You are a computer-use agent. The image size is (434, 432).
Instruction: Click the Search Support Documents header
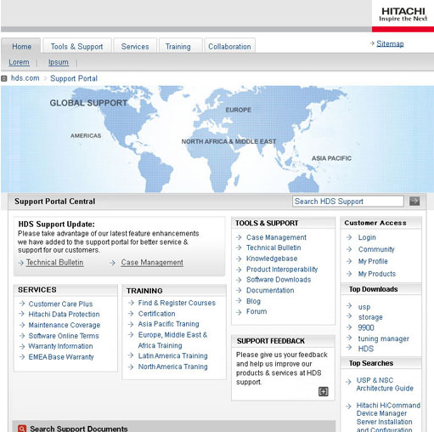(79, 429)
